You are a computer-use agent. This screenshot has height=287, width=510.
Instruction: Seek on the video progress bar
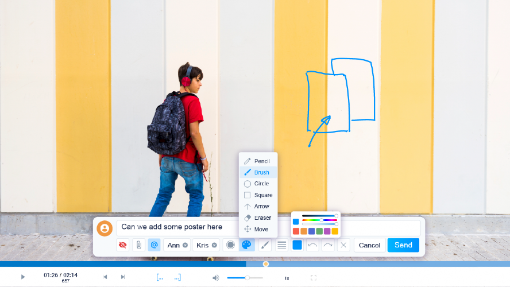255,264
